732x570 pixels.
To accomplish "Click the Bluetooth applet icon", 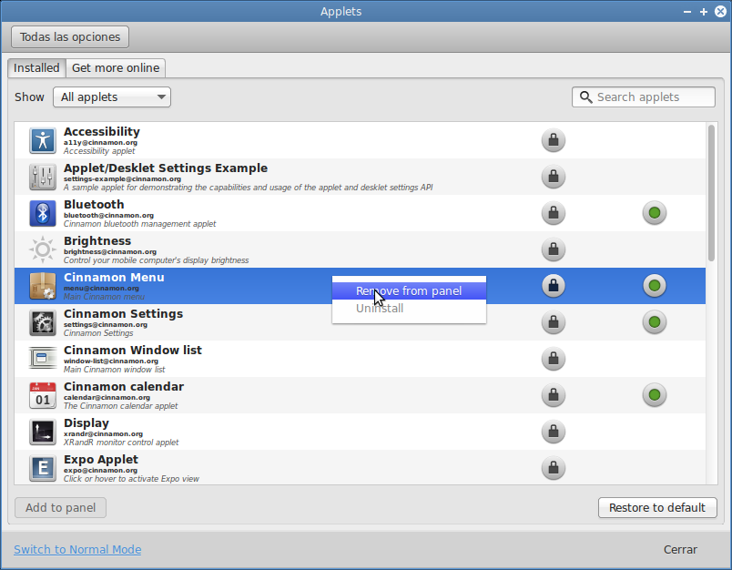I will click(43, 213).
